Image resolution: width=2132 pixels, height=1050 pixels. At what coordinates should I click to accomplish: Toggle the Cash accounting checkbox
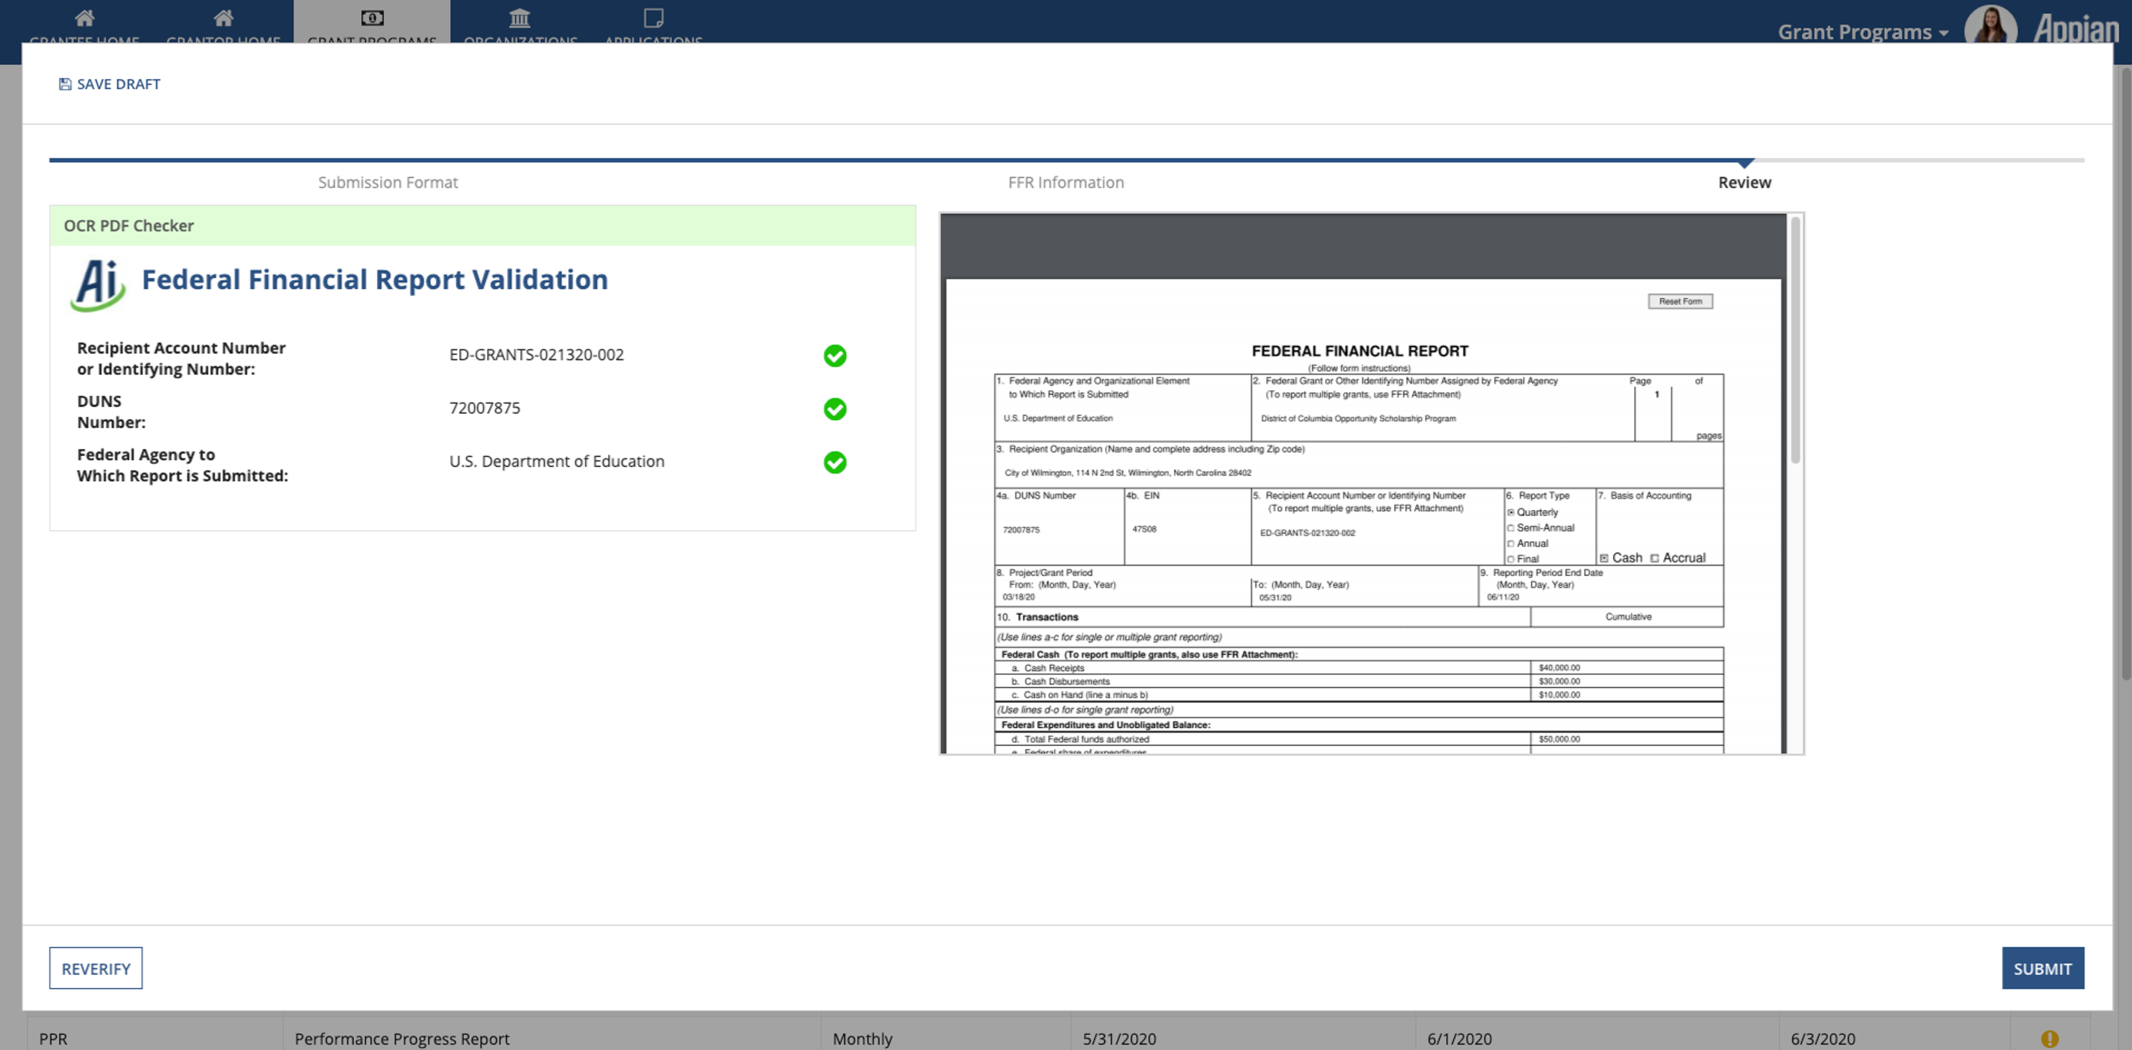click(x=1604, y=558)
